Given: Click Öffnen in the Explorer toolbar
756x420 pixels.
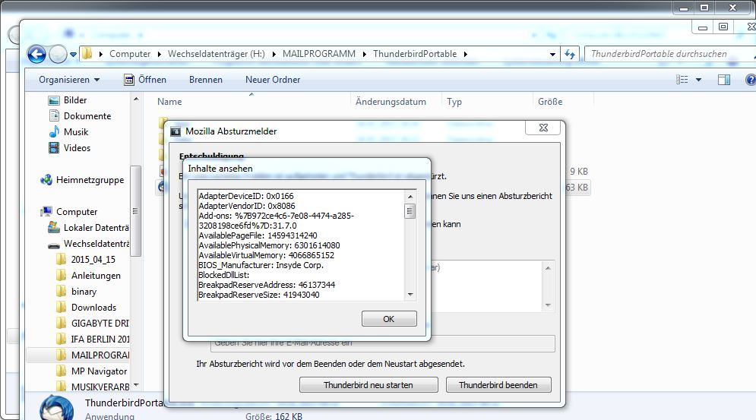Looking at the screenshot, I should [x=145, y=80].
